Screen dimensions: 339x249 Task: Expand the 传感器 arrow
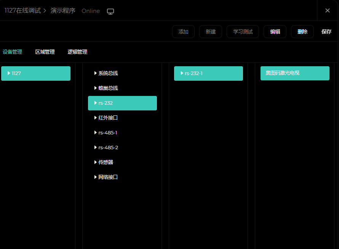pos(95,162)
